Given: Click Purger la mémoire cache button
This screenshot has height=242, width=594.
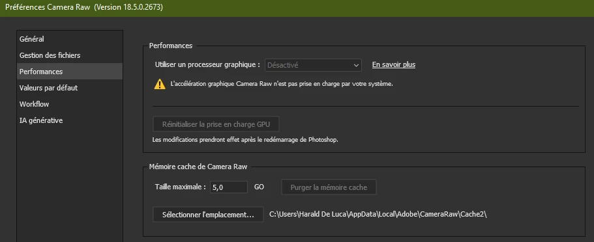Looking at the screenshot, I should [329, 187].
